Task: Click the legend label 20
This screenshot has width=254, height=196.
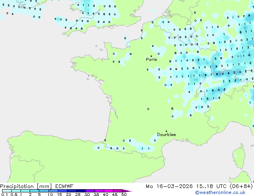Action: [x=69, y=194]
